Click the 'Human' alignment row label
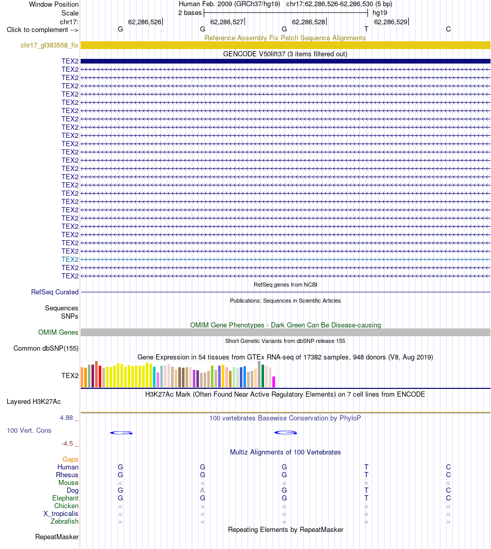 pyautogui.click(x=68, y=467)
